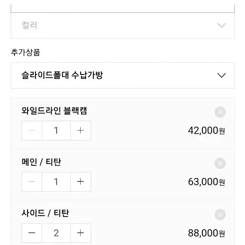Viewport: 245px width, 245px height.
Task: Click the chevron of 슬라이드폴대 수납가방 selector
Action: [x=222, y=75]
